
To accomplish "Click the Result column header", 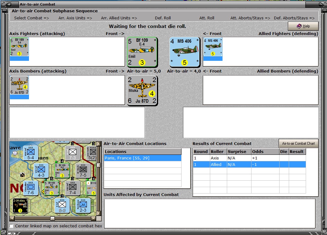I will pos(297,151).
